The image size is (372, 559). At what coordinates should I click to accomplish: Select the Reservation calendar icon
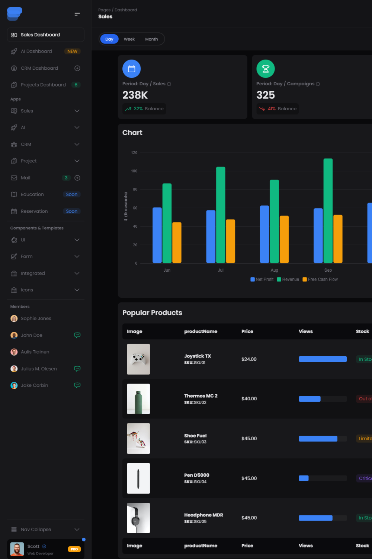click(x=14, y=211)
